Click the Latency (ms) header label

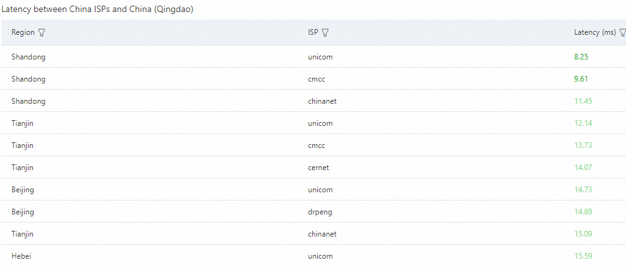pos(594,33)
